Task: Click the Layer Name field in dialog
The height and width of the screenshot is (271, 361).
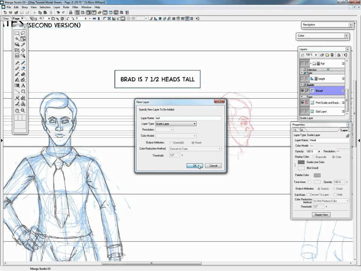Action: (188, 118)
